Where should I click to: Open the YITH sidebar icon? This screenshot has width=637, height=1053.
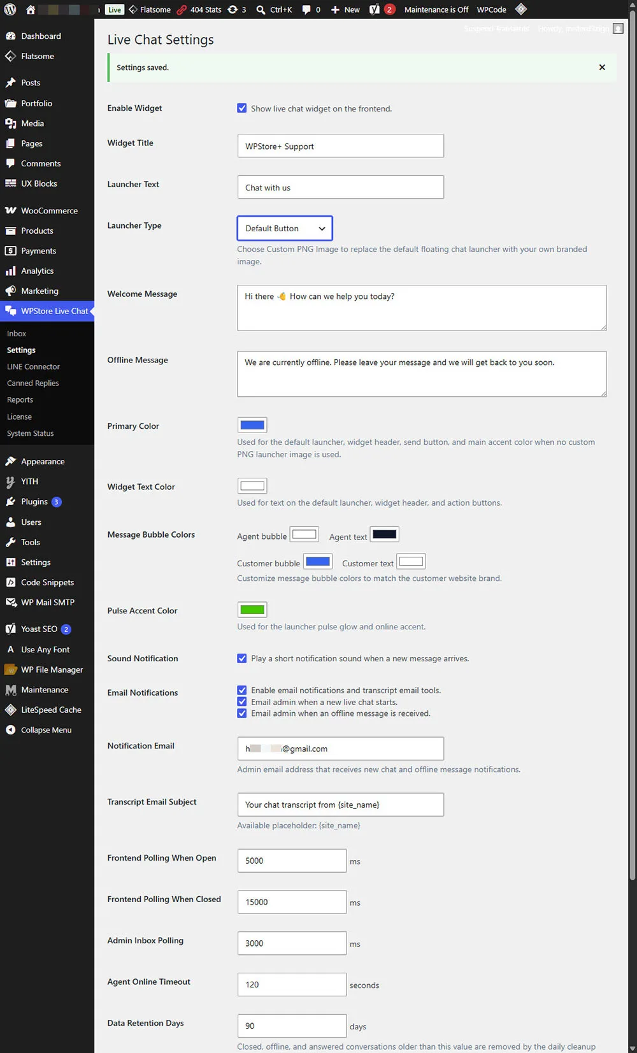[11, 482]
